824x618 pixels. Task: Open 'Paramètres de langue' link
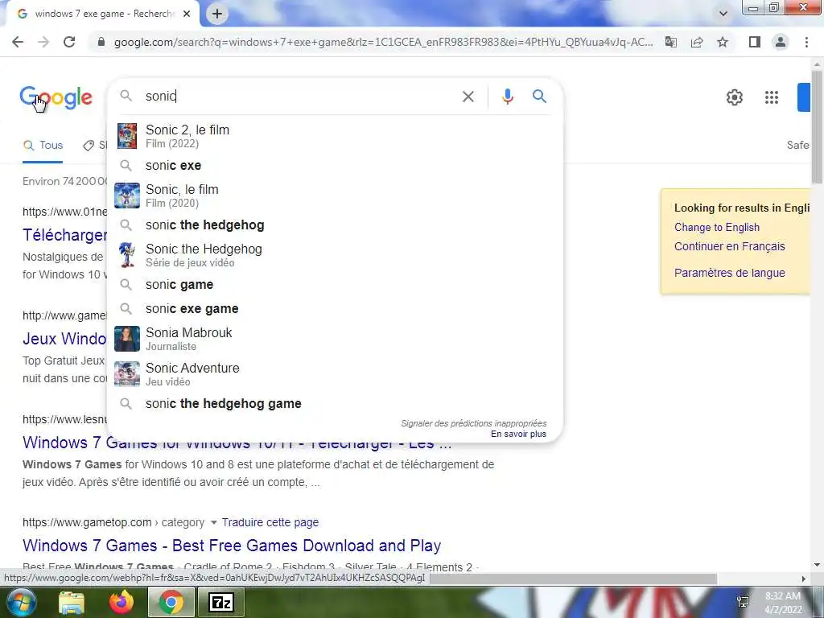click(x=729, y=273)
